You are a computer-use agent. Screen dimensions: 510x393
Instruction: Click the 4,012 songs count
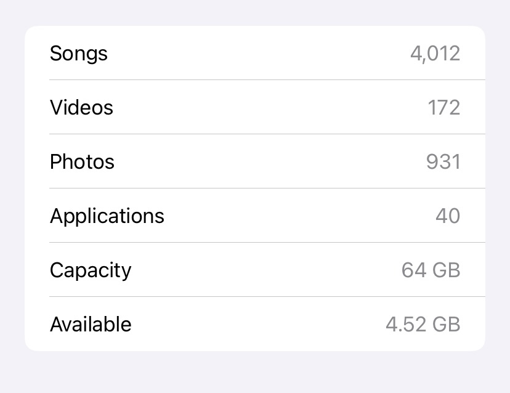coord(435,54)
